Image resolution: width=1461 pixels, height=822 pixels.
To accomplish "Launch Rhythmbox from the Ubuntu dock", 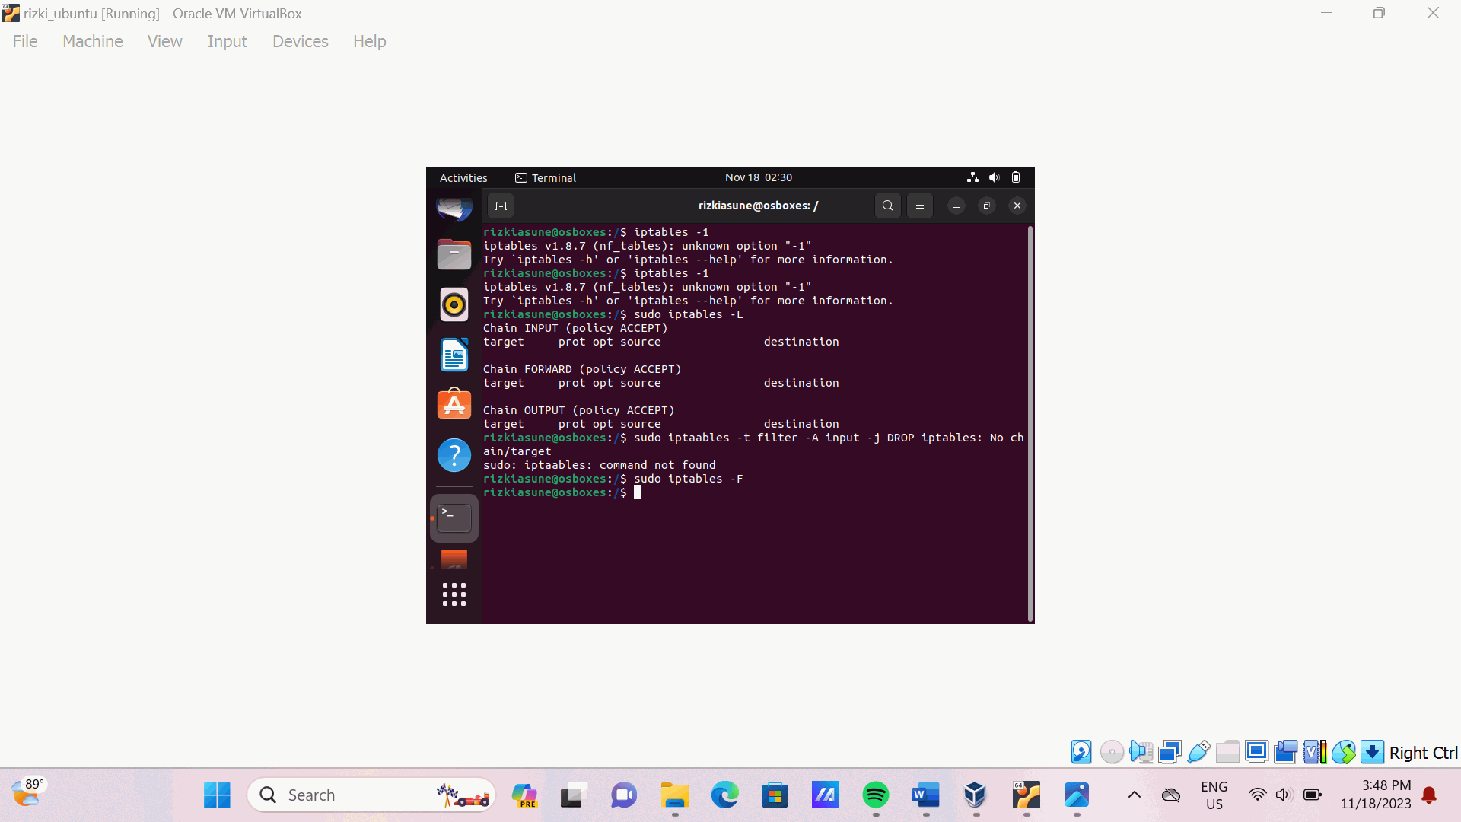I will point(454,304).
